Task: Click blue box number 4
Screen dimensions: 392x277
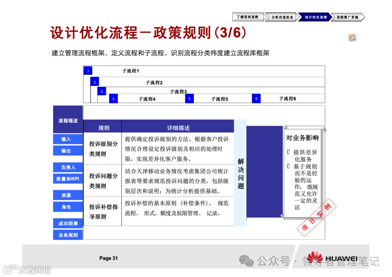Action: [x=113, y=99]
